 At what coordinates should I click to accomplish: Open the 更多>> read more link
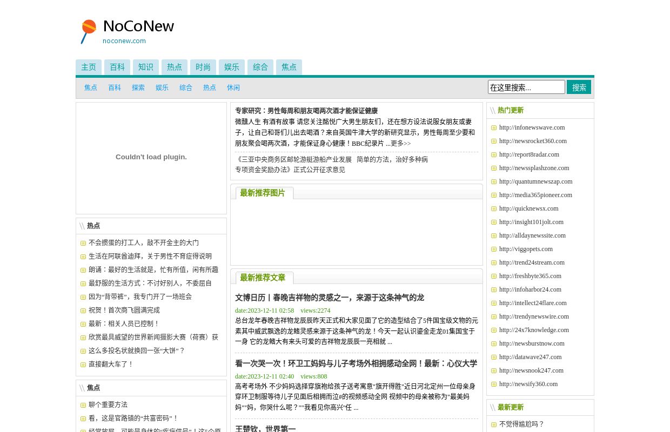coord(400,144)
